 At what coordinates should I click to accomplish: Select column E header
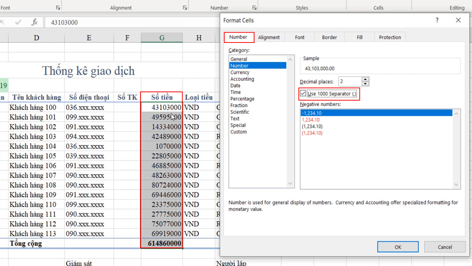[89, 38]
